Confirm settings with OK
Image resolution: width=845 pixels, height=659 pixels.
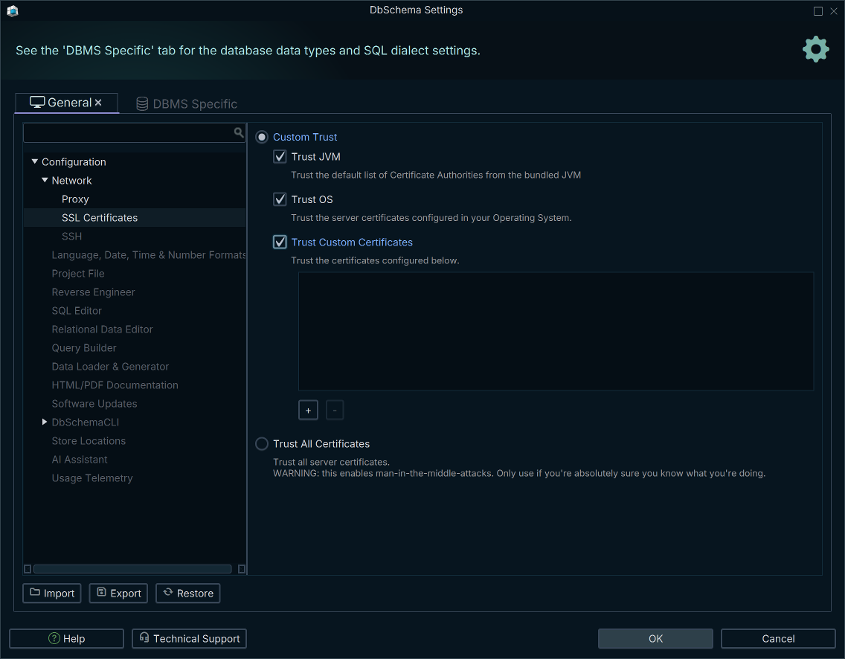point(655,638)
